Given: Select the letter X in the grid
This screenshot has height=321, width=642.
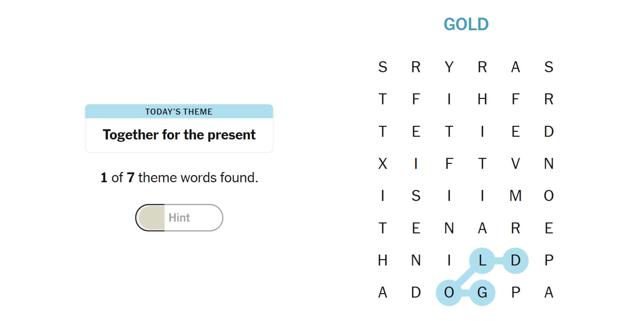Looking at the screenshot, I should 383,163.
